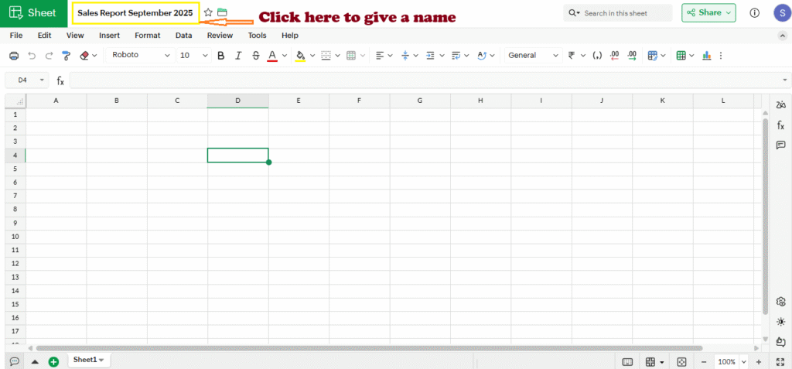The height and width of the screenshot is (369, 792).
Task: Open the user profile avatar S
Action: [781, 13]
